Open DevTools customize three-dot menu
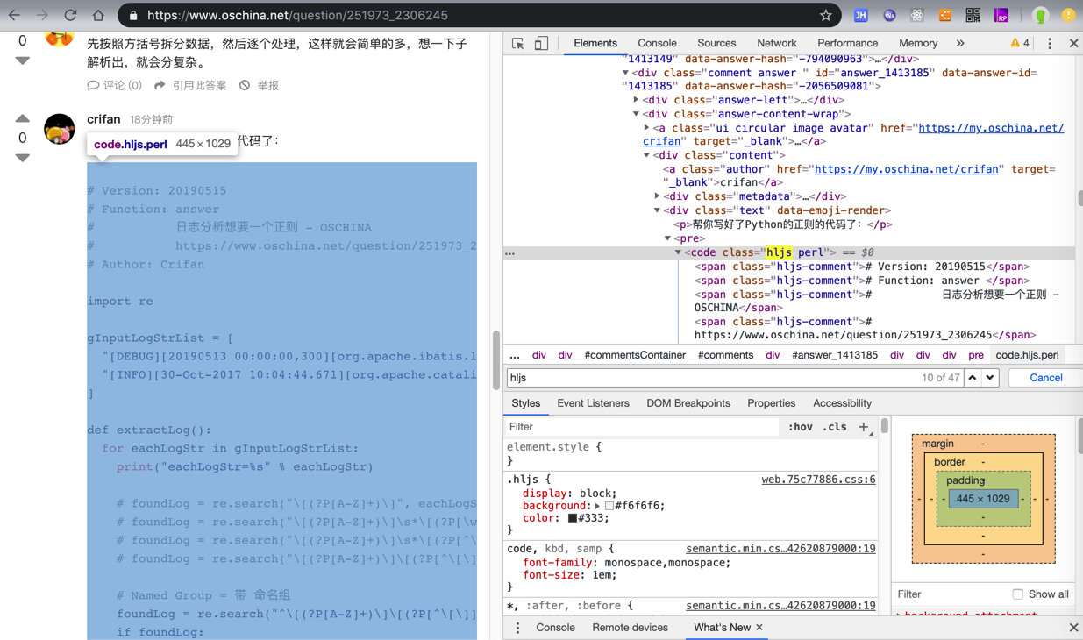 point(1050,43)
